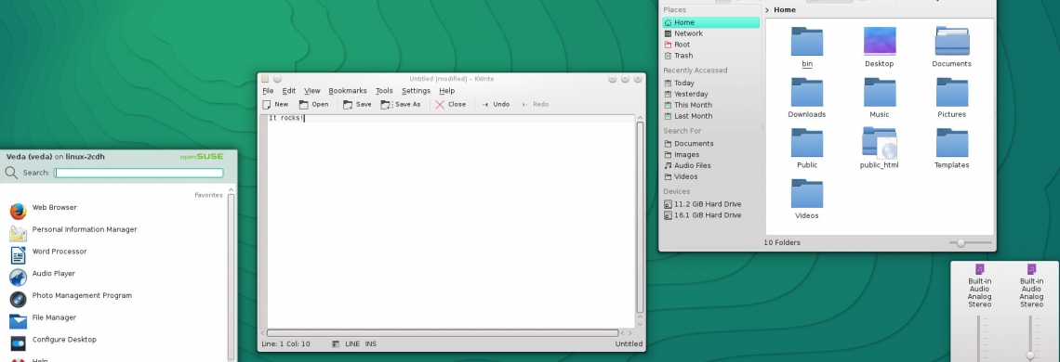Open the Edit menu in KWrite

pyautogui.click(x=288, y=91)
